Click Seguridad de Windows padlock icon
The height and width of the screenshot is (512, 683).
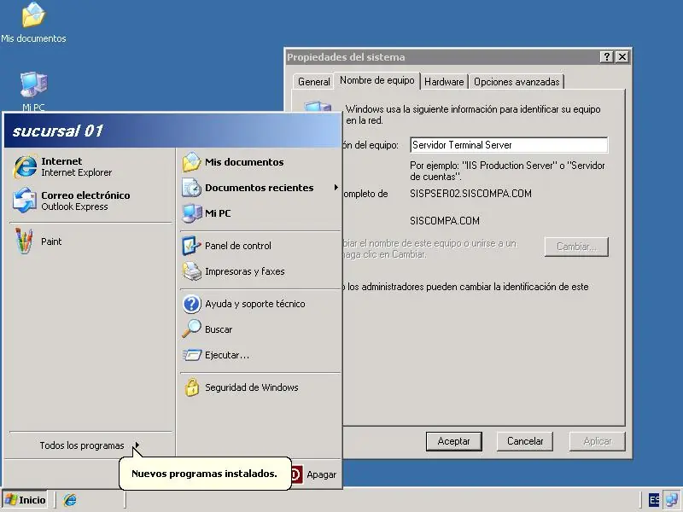[191, 387]
